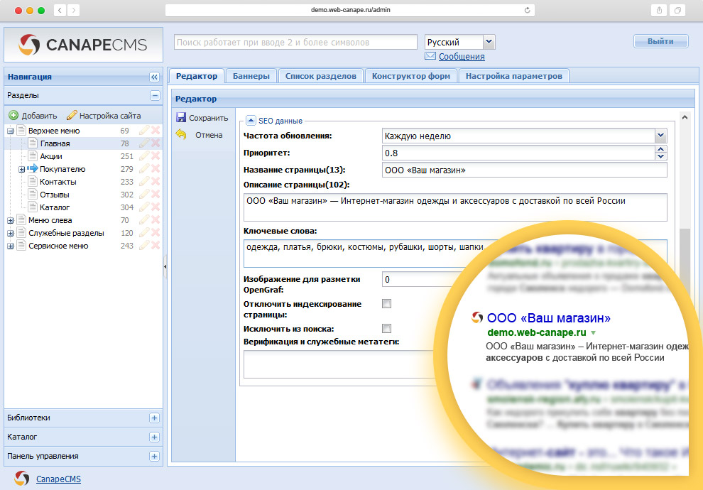Expand the Покупателю tree node

tap(21, 170)
